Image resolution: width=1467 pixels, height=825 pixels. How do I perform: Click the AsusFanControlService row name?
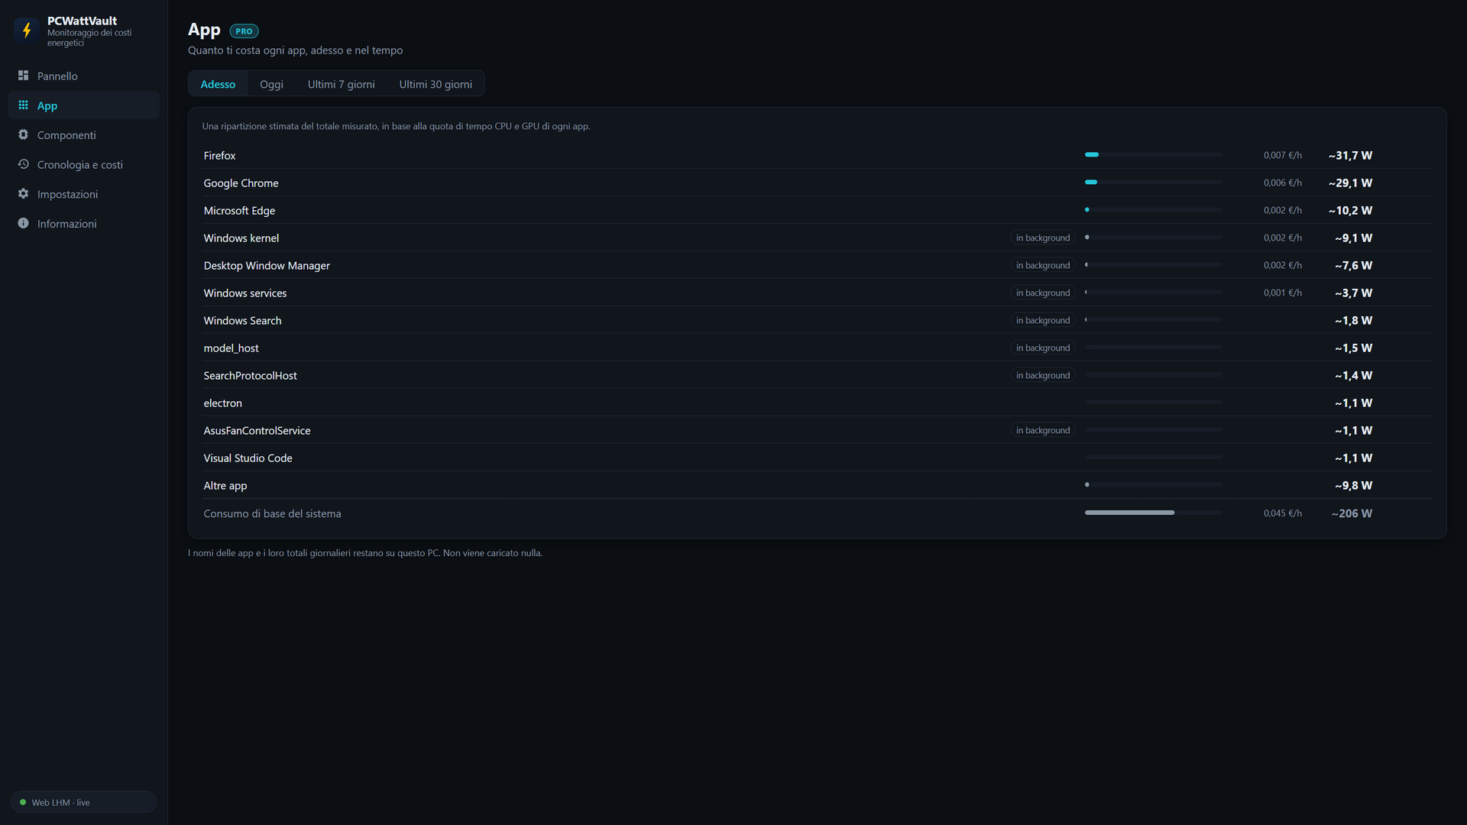[257, 431]
